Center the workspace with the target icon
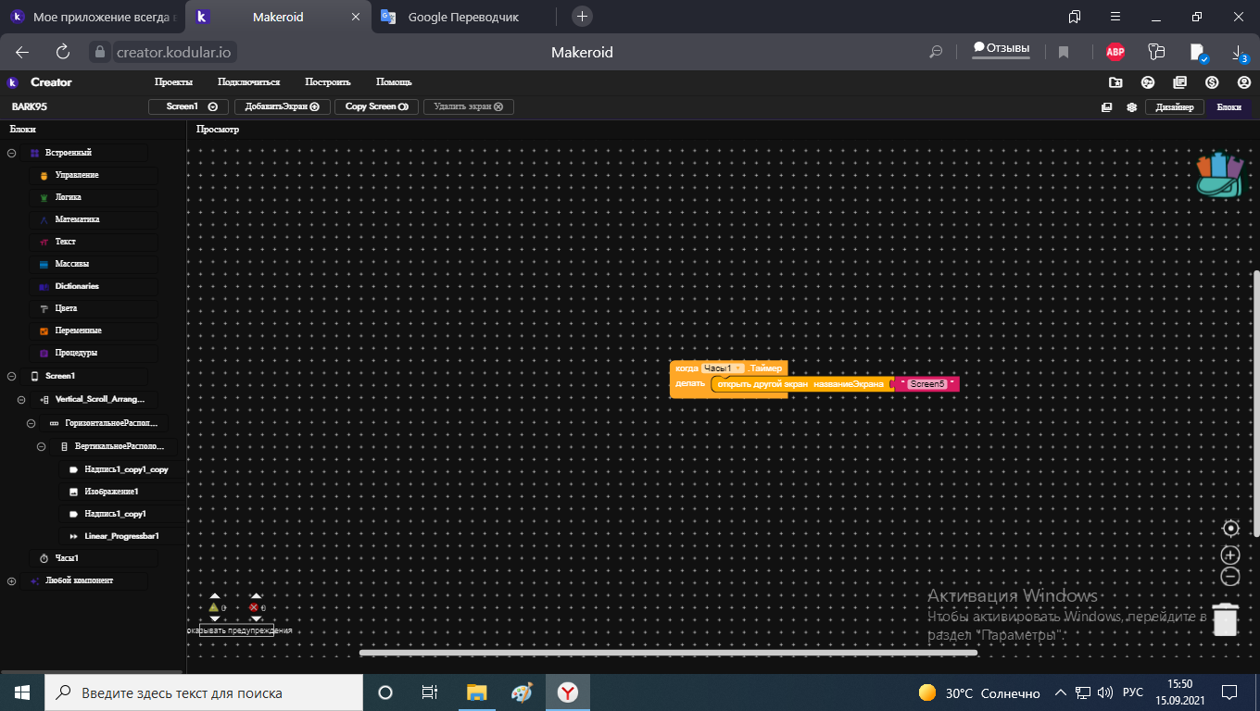This screenshot has width=1260, height=711. click(x=1230, y=529)
